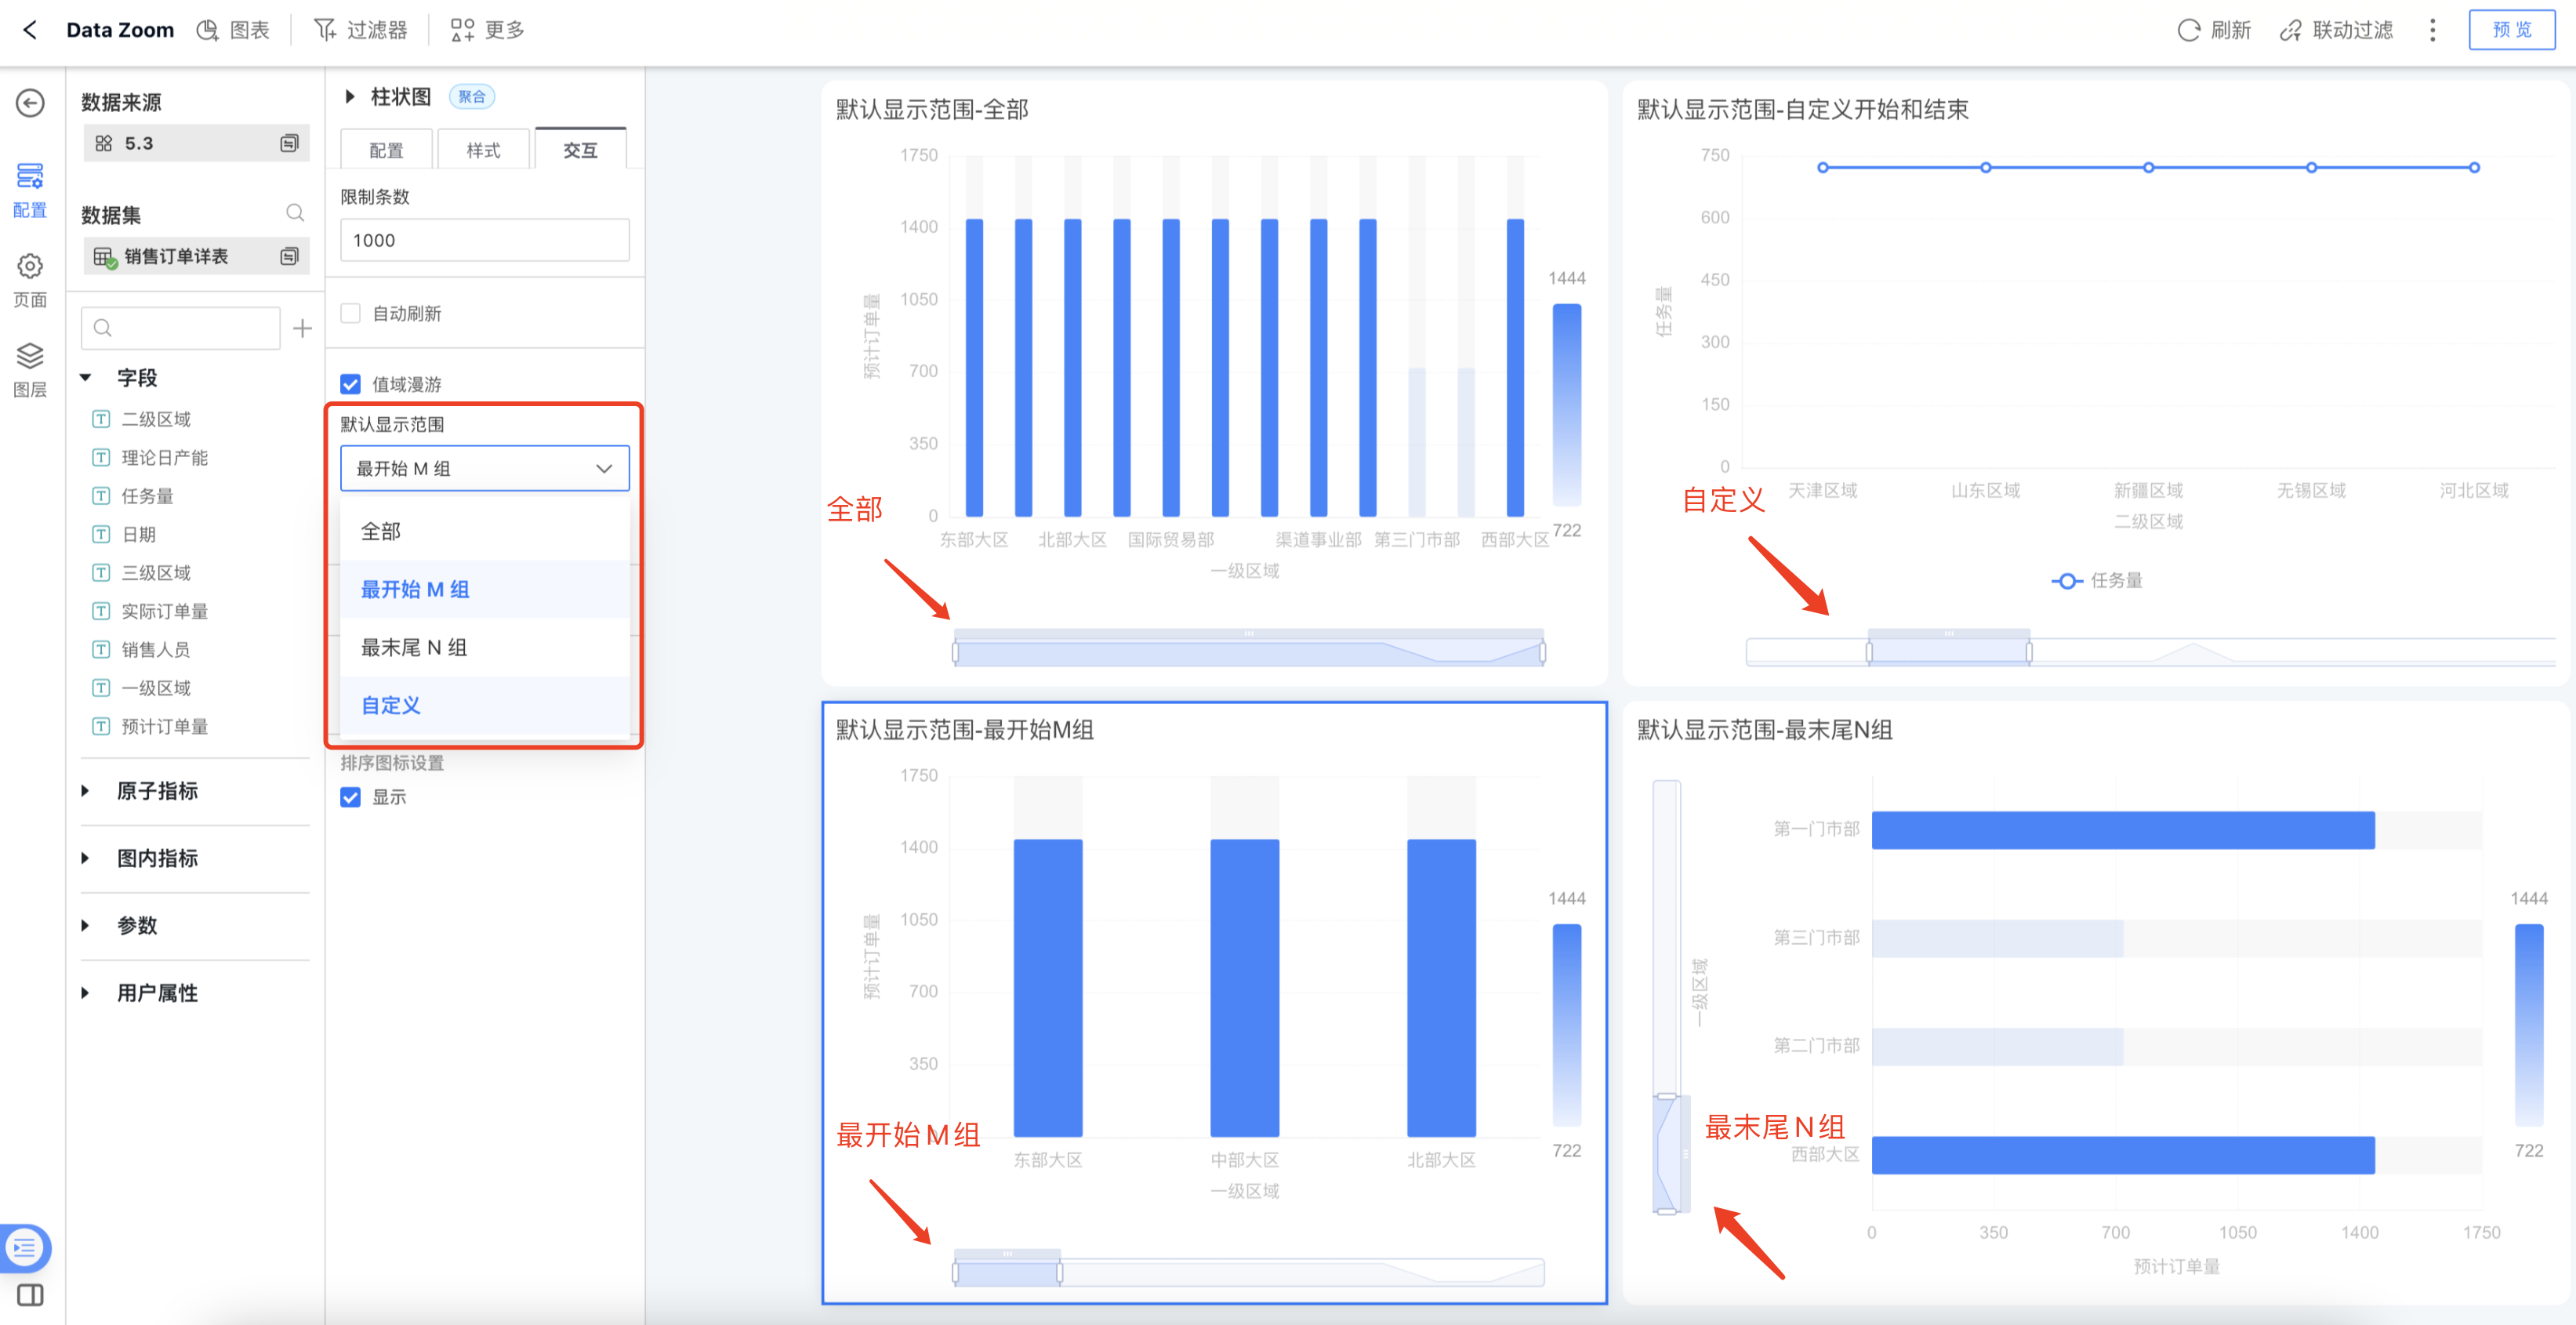The image size is (2576, 1325).
Task: Select 最末尾 N 组 option
Action: 414,647
